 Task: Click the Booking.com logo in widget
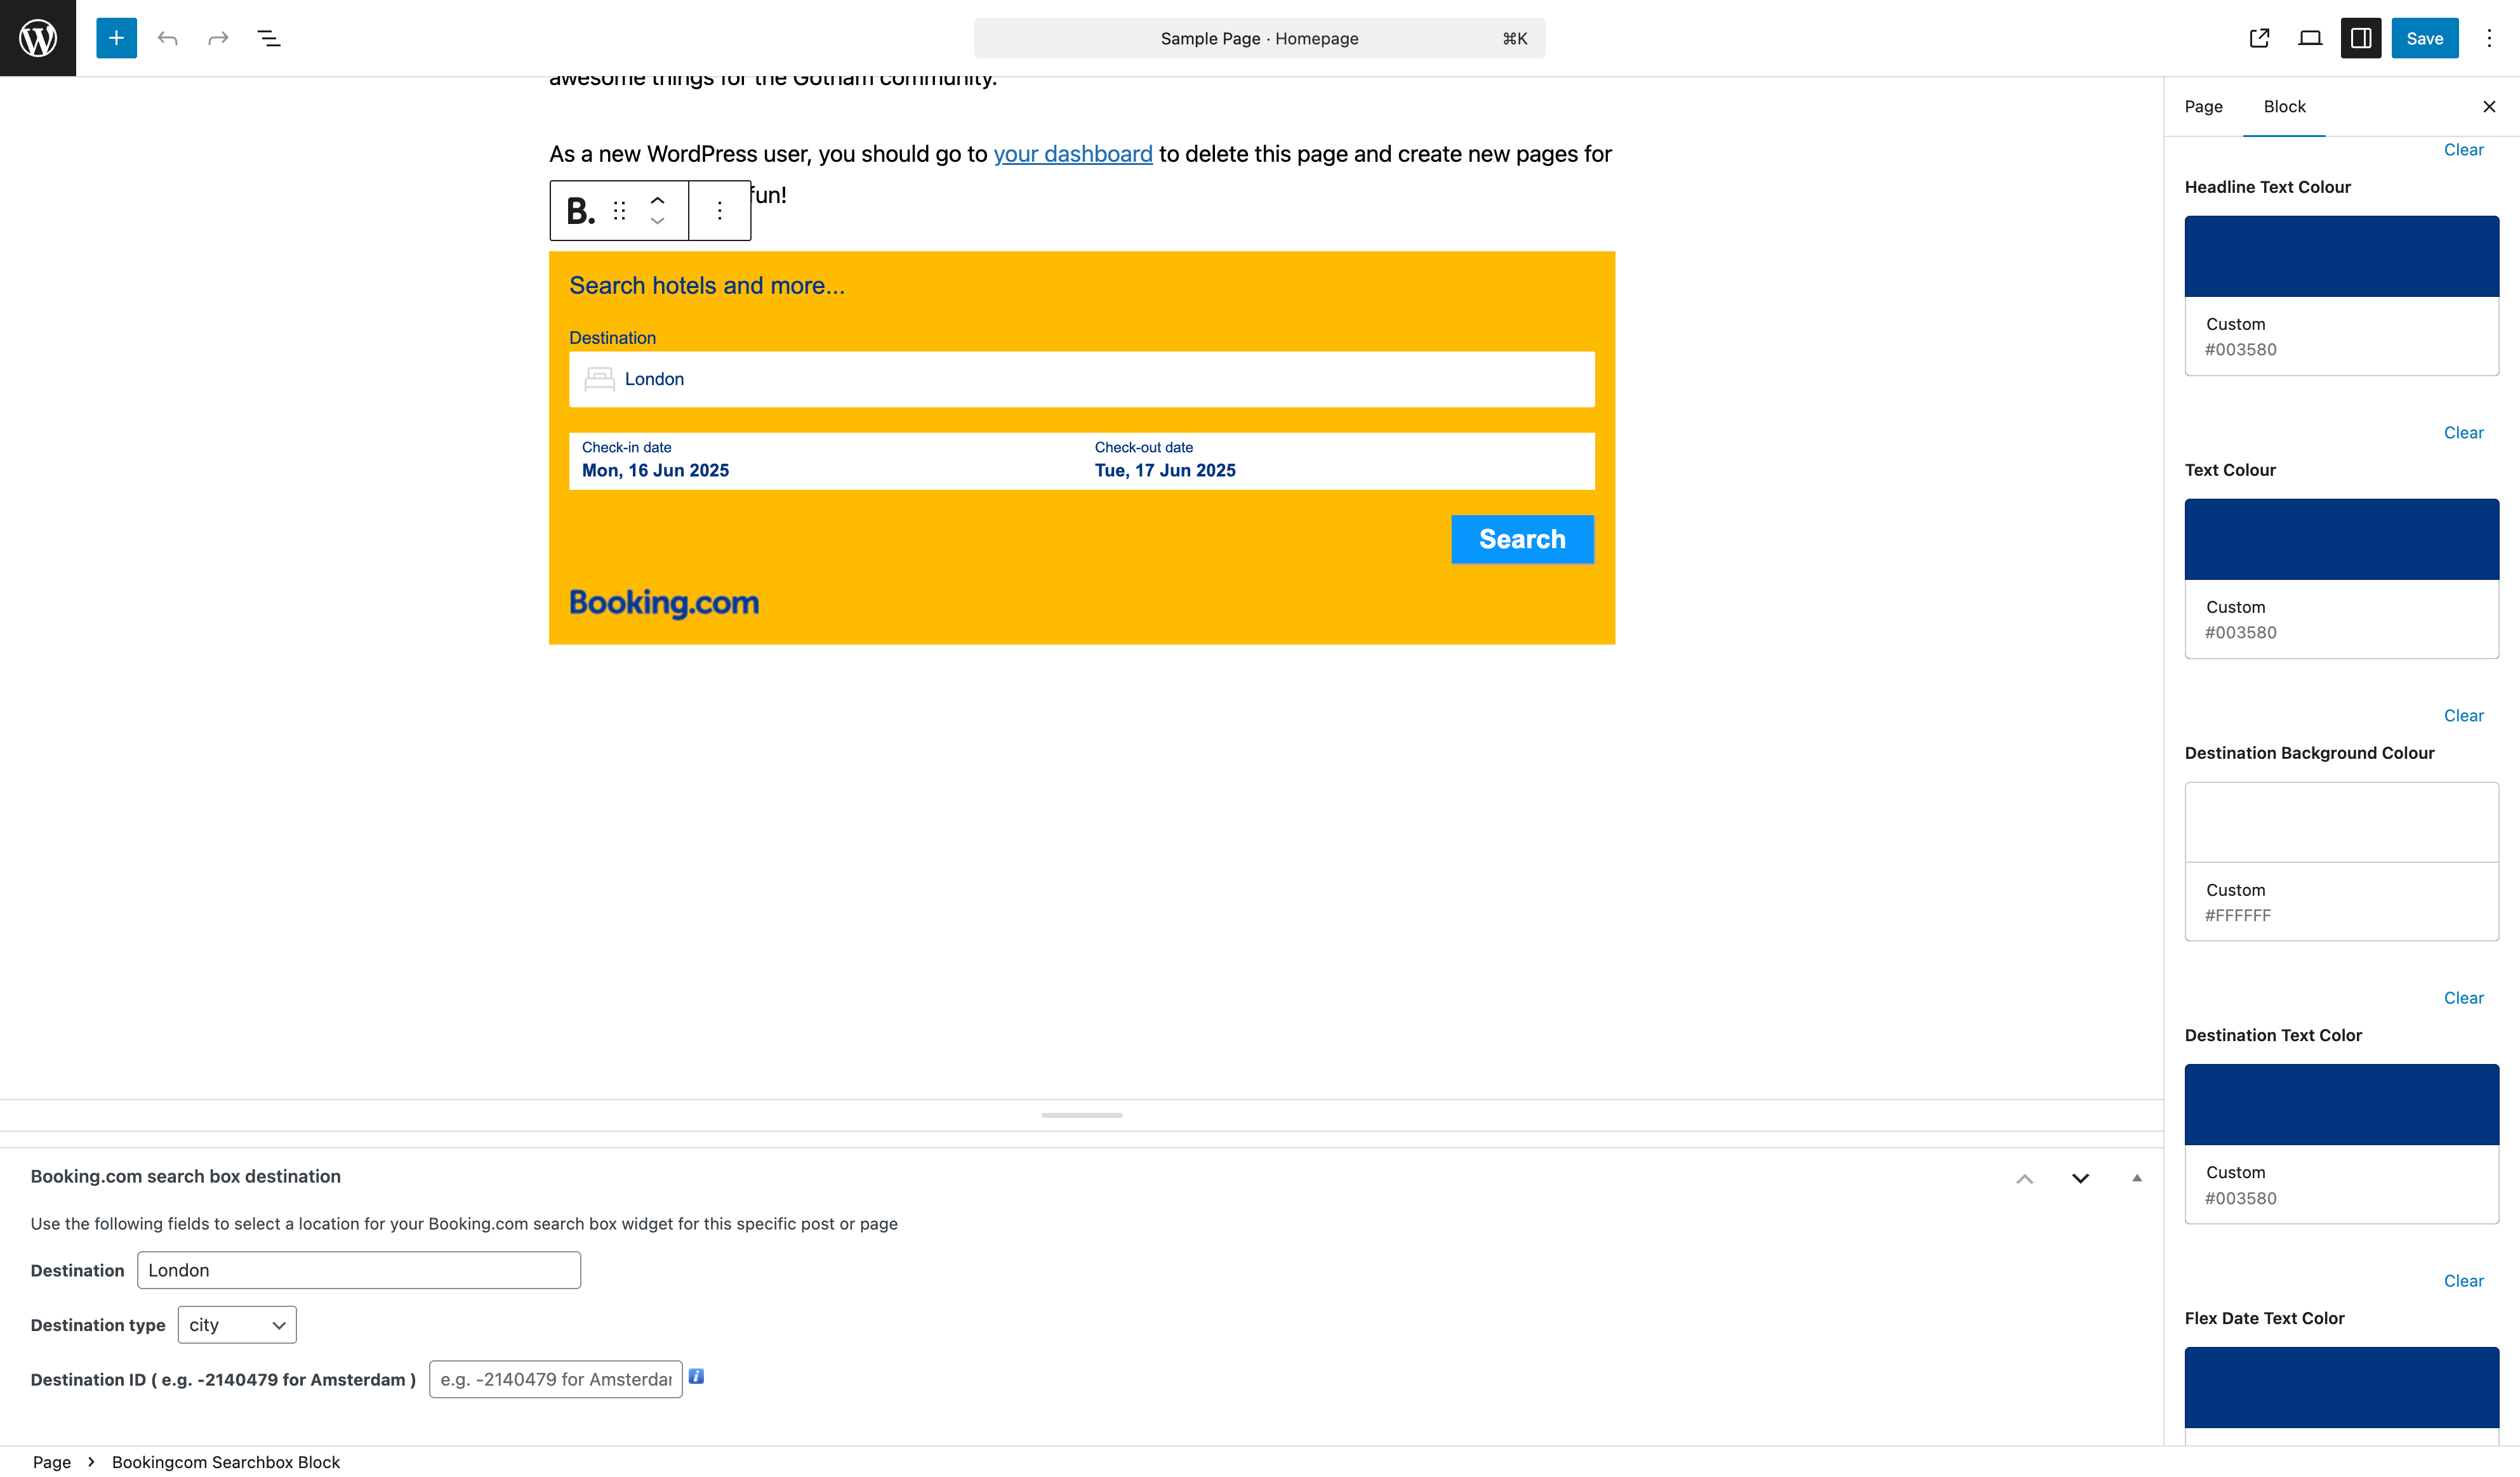(664, 603)
